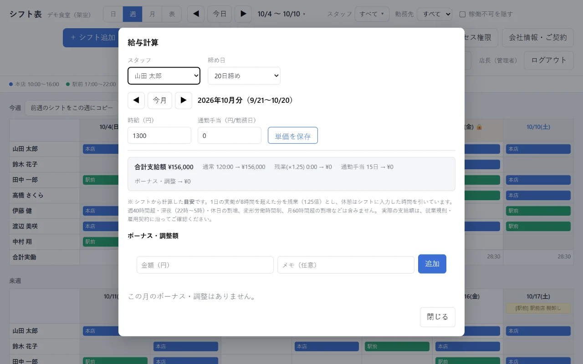This screenshot has width=583, height=364.
Task: Click the 今日 button in the header
Action: (220, 14)
